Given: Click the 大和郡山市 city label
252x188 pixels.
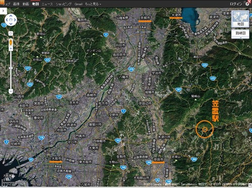Looking at the screenshot, I should pos(141,178).
